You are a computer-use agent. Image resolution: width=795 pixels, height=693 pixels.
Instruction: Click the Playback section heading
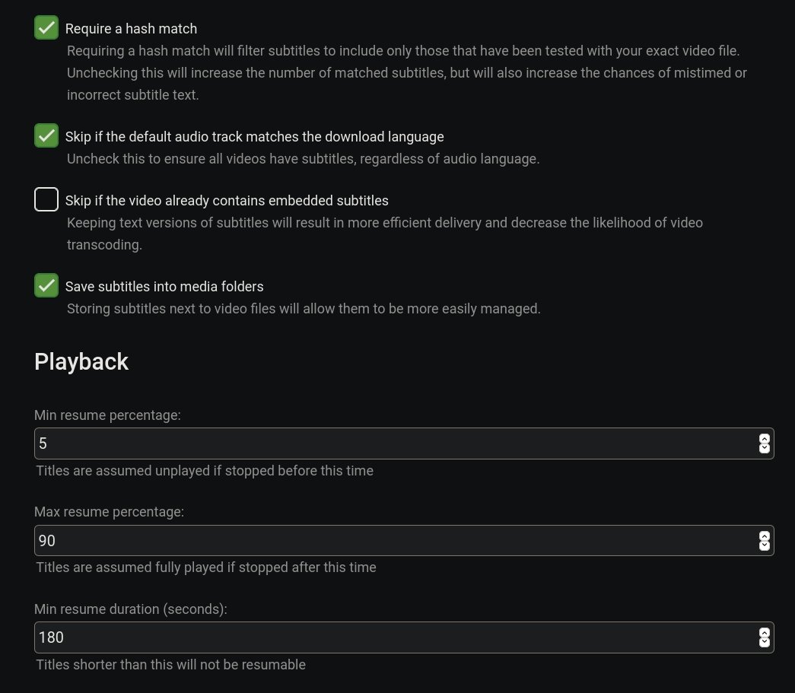(81, 361)
